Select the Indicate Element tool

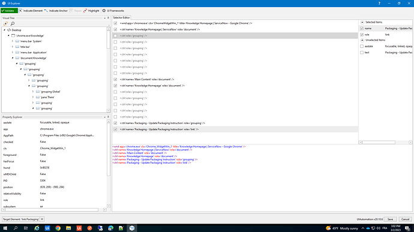[31, 11]
